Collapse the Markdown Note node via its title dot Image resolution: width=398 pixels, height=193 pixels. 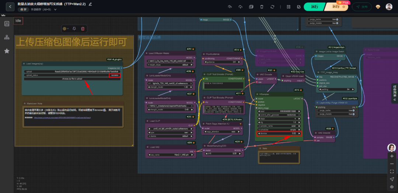25,104
